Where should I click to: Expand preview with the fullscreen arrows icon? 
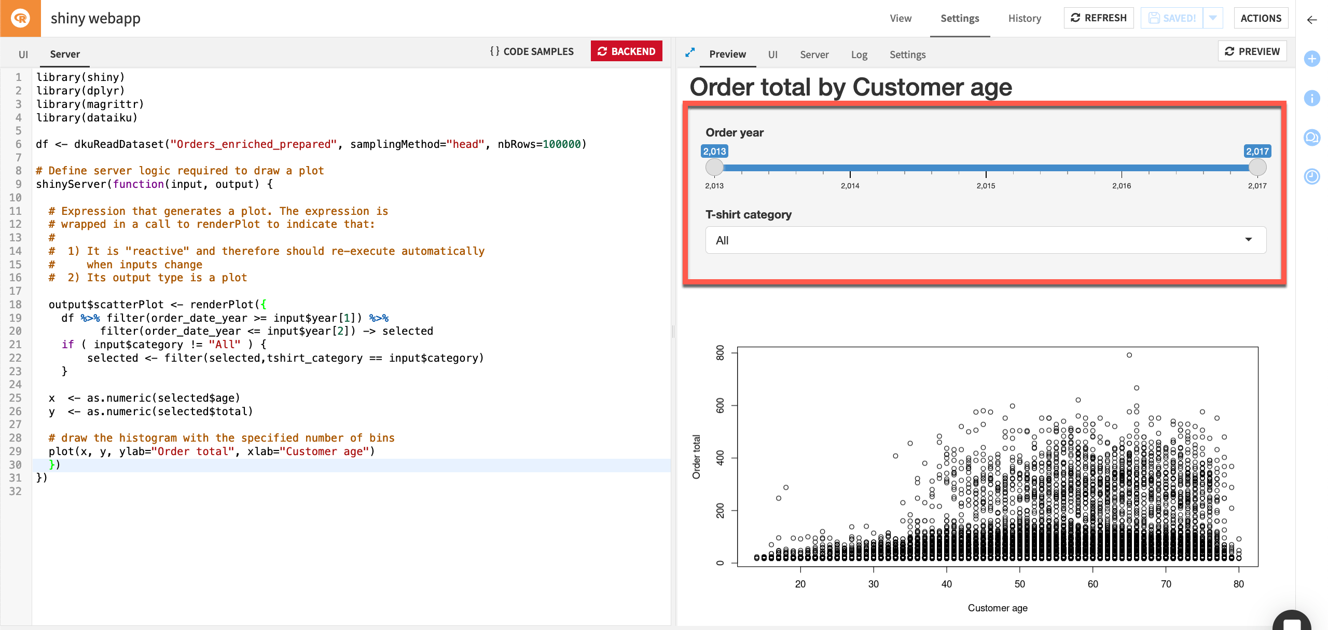(x=690, y=53)
